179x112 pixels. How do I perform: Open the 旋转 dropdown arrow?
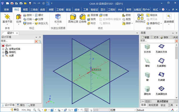tap(33, 15)
